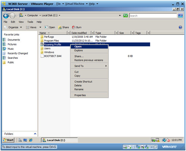This screenshot has height=151, width=186.
Task: Click the Open toolbar button
Action: [50, 27]
